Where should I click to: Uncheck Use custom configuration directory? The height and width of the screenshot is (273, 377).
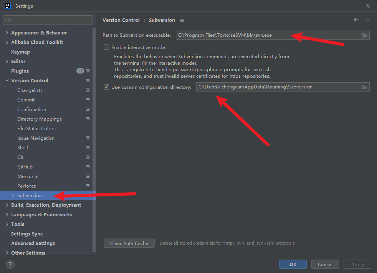[106, 87]
